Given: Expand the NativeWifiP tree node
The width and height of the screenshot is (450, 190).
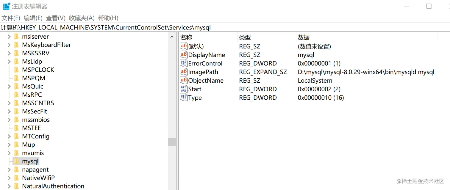Looking at the screenshot, I should (9, 178).
